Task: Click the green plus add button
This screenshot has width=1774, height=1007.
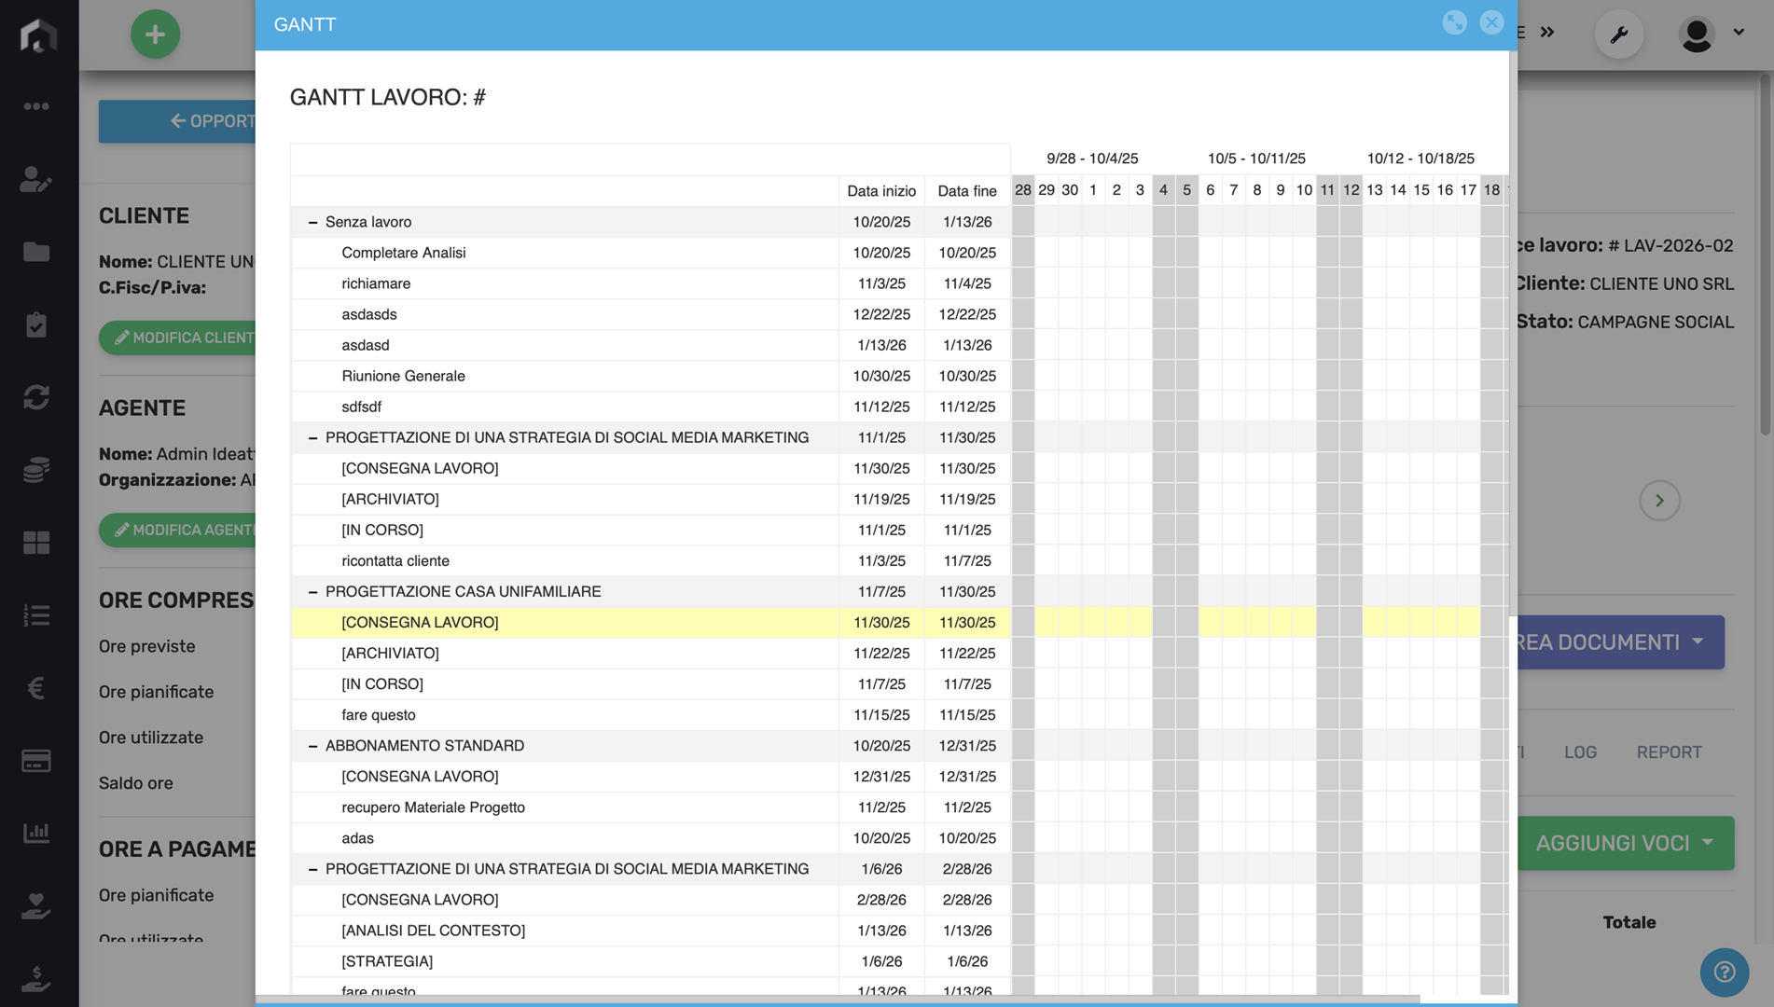Action: [x=155, y=34]
